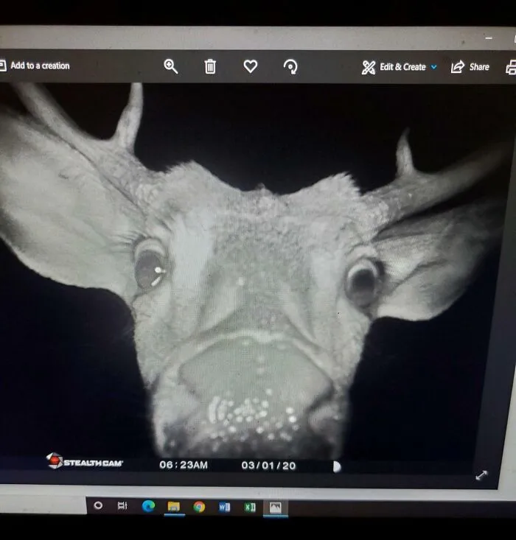Minimize the Photos window
Image resolution: width=516 pixels, height=540 pixels.
coord(488,38)
